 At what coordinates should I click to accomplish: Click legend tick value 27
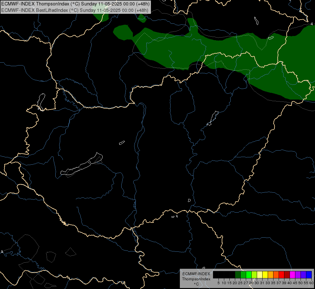[246, 283]
